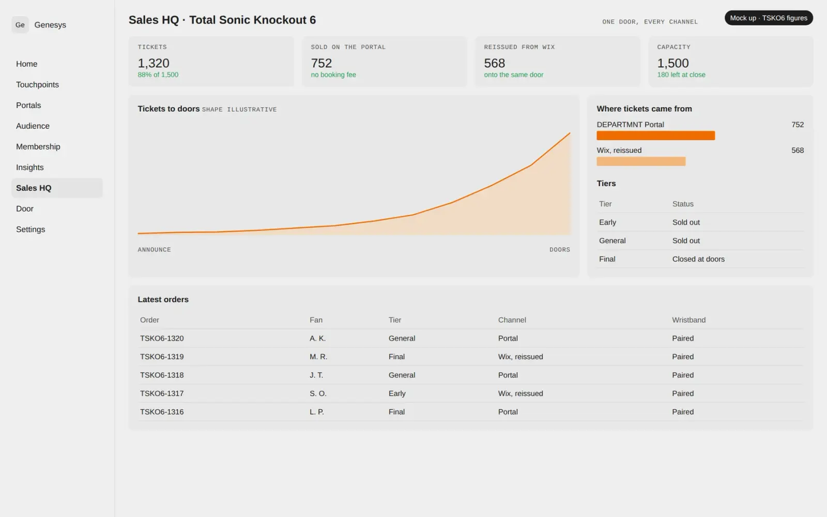
Task: Click the Closed at doors status
Action: pyautogui.click(x=698, y=259)
